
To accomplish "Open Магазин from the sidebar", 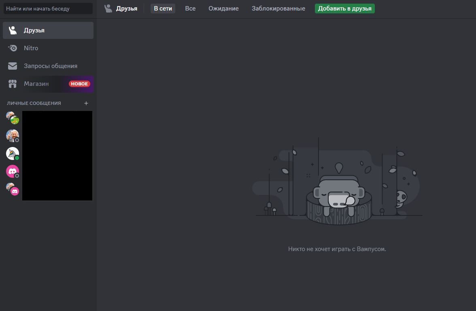I will click(x=36, y=84).
